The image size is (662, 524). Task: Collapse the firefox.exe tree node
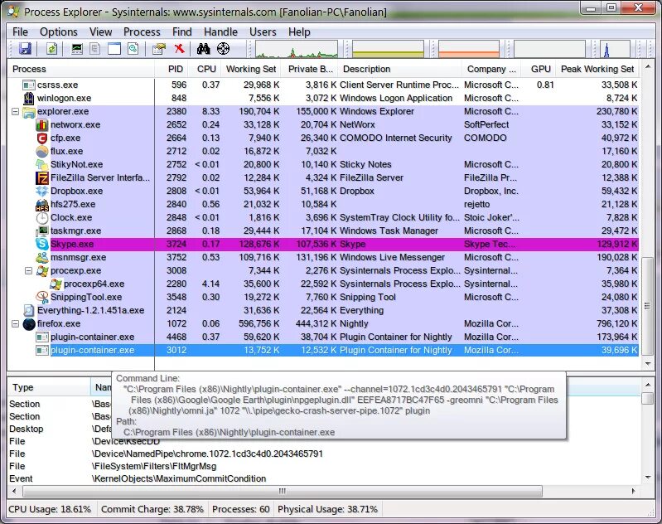(15, 323)
